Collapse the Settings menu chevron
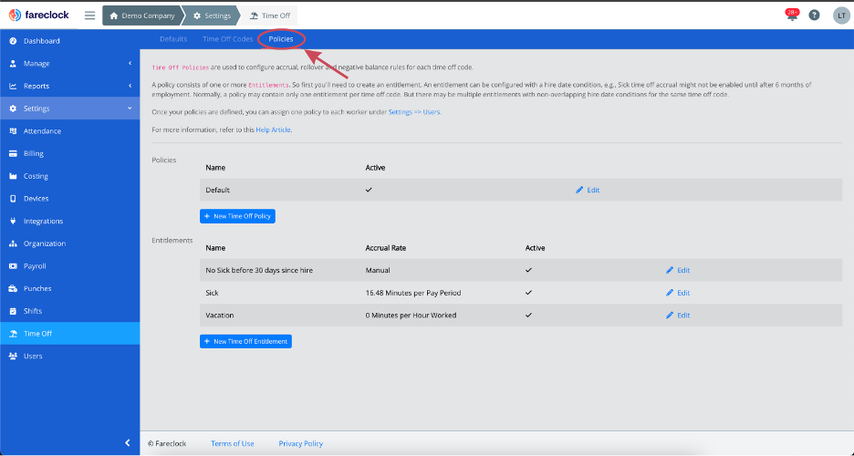The height and width of the screenshot is (456, 854). coord(130,109)
